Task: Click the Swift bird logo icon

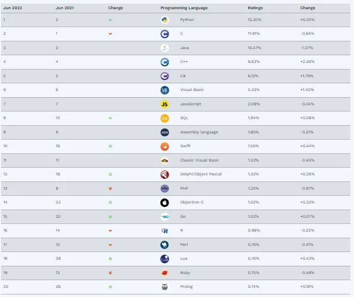Action: [164, 146]
